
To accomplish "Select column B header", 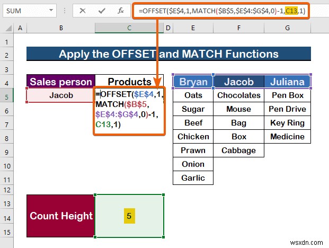I will pos(61,28).
